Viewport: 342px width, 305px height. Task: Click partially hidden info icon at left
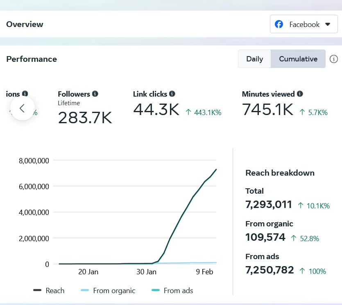pos(25,94)
